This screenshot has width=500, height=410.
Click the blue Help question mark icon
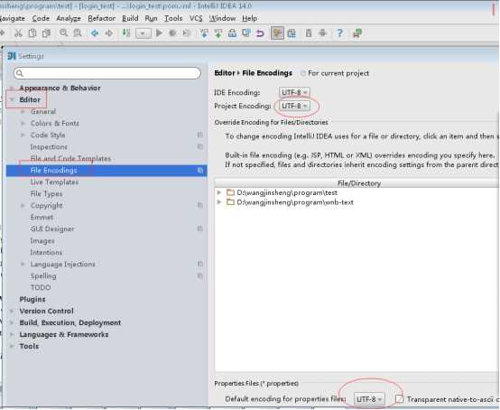point(340,33)
